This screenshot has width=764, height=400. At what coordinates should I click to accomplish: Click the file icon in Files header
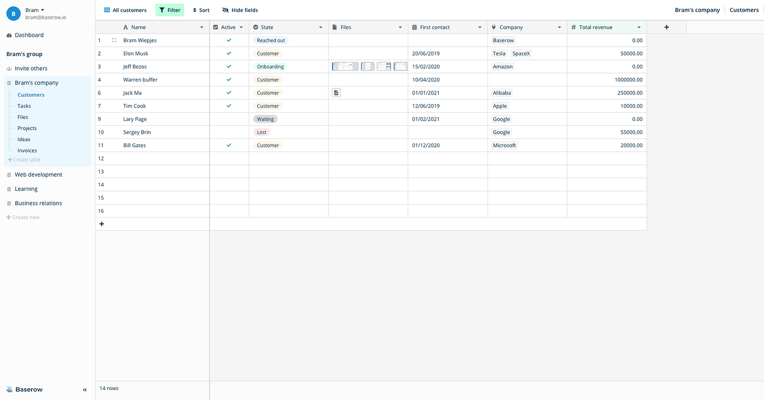(335, 27)
